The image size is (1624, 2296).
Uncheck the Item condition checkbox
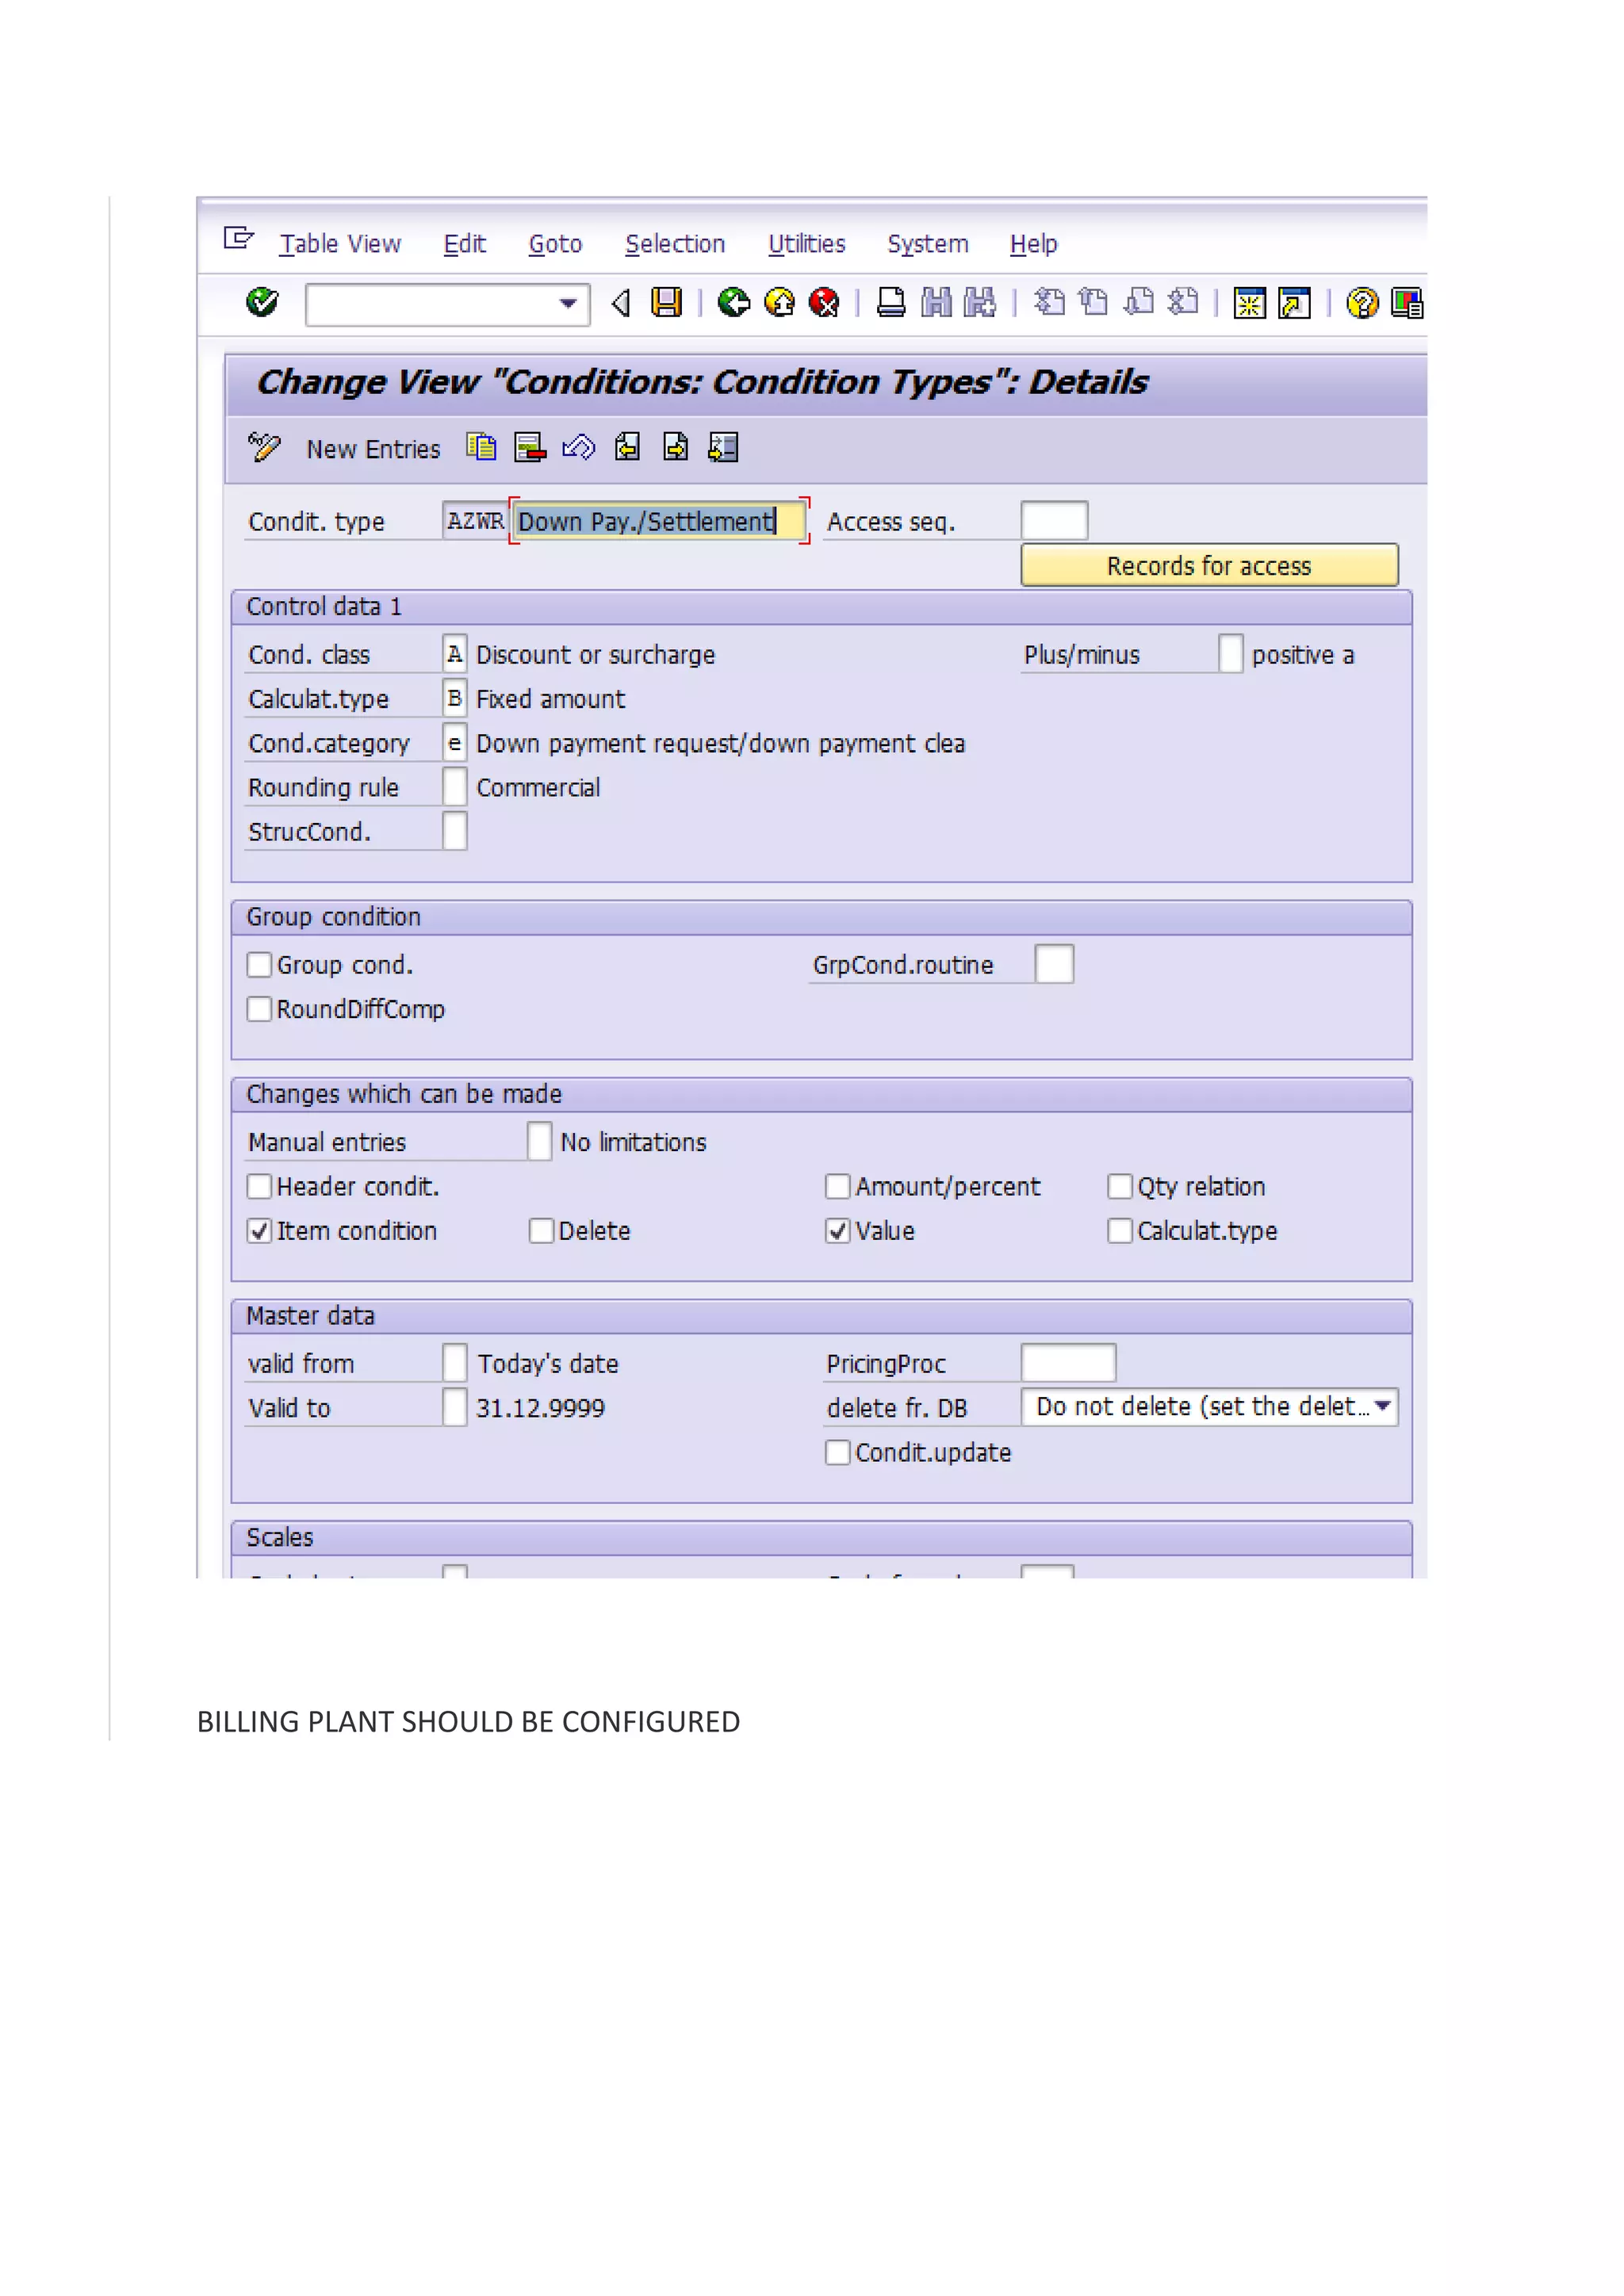[x=259, y=1231]
